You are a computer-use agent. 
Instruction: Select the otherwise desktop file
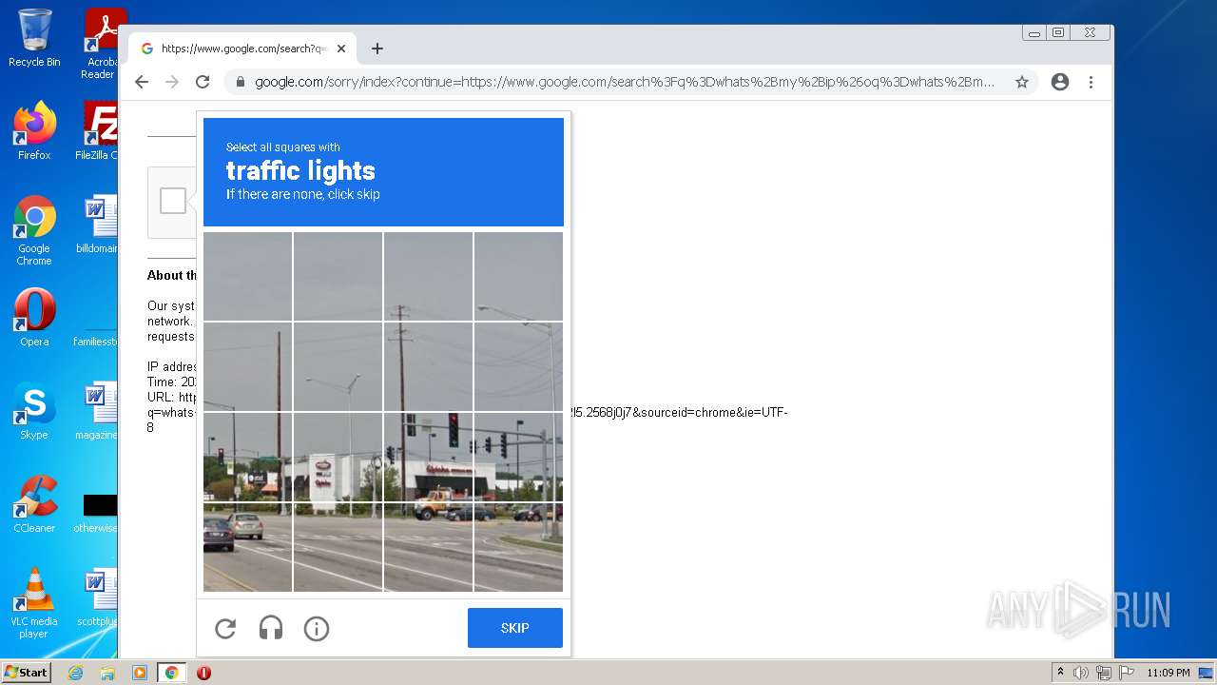point(97,514)
